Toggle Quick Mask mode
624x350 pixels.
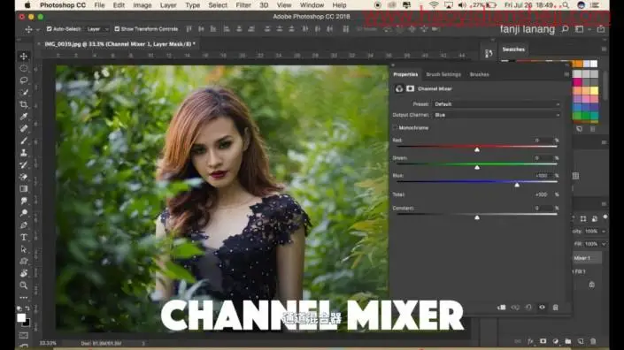pos(24,335)
